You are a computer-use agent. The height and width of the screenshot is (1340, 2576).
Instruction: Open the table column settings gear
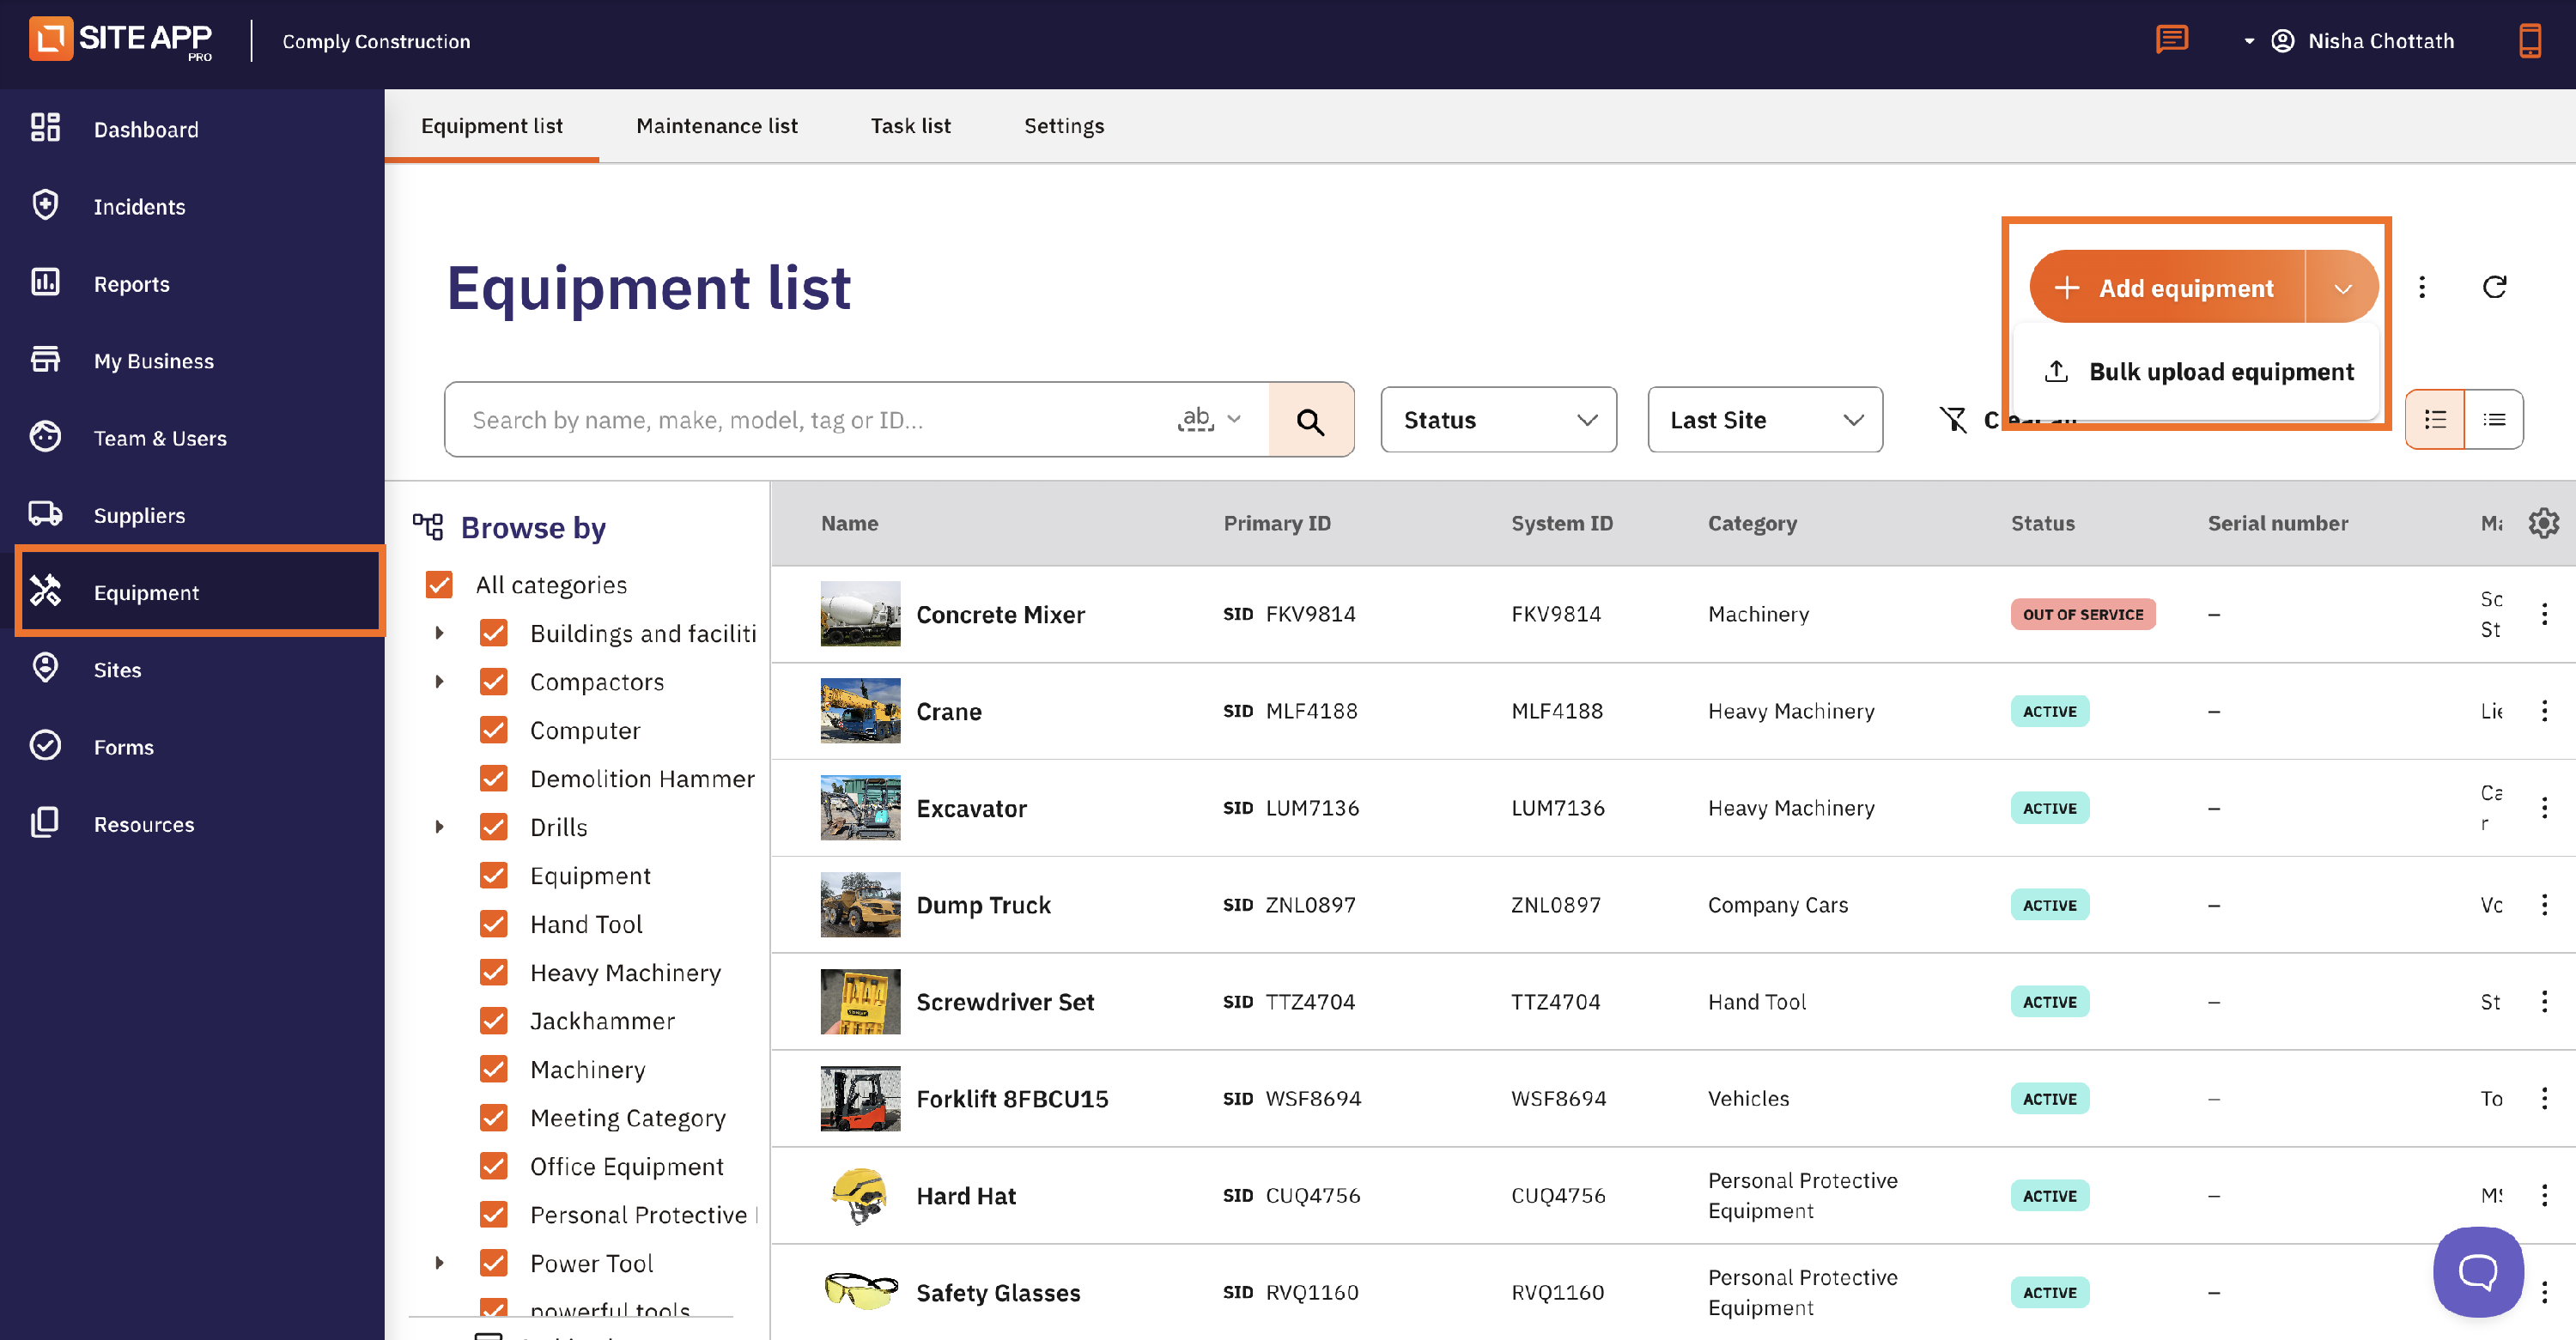[x=2543, y=523]
